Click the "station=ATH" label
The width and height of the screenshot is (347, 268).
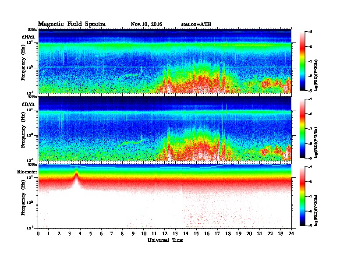pos(196,24)
